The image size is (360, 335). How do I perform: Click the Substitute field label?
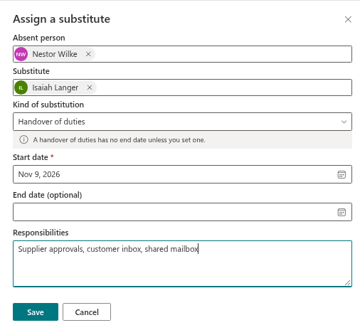(x=31, y=71)
